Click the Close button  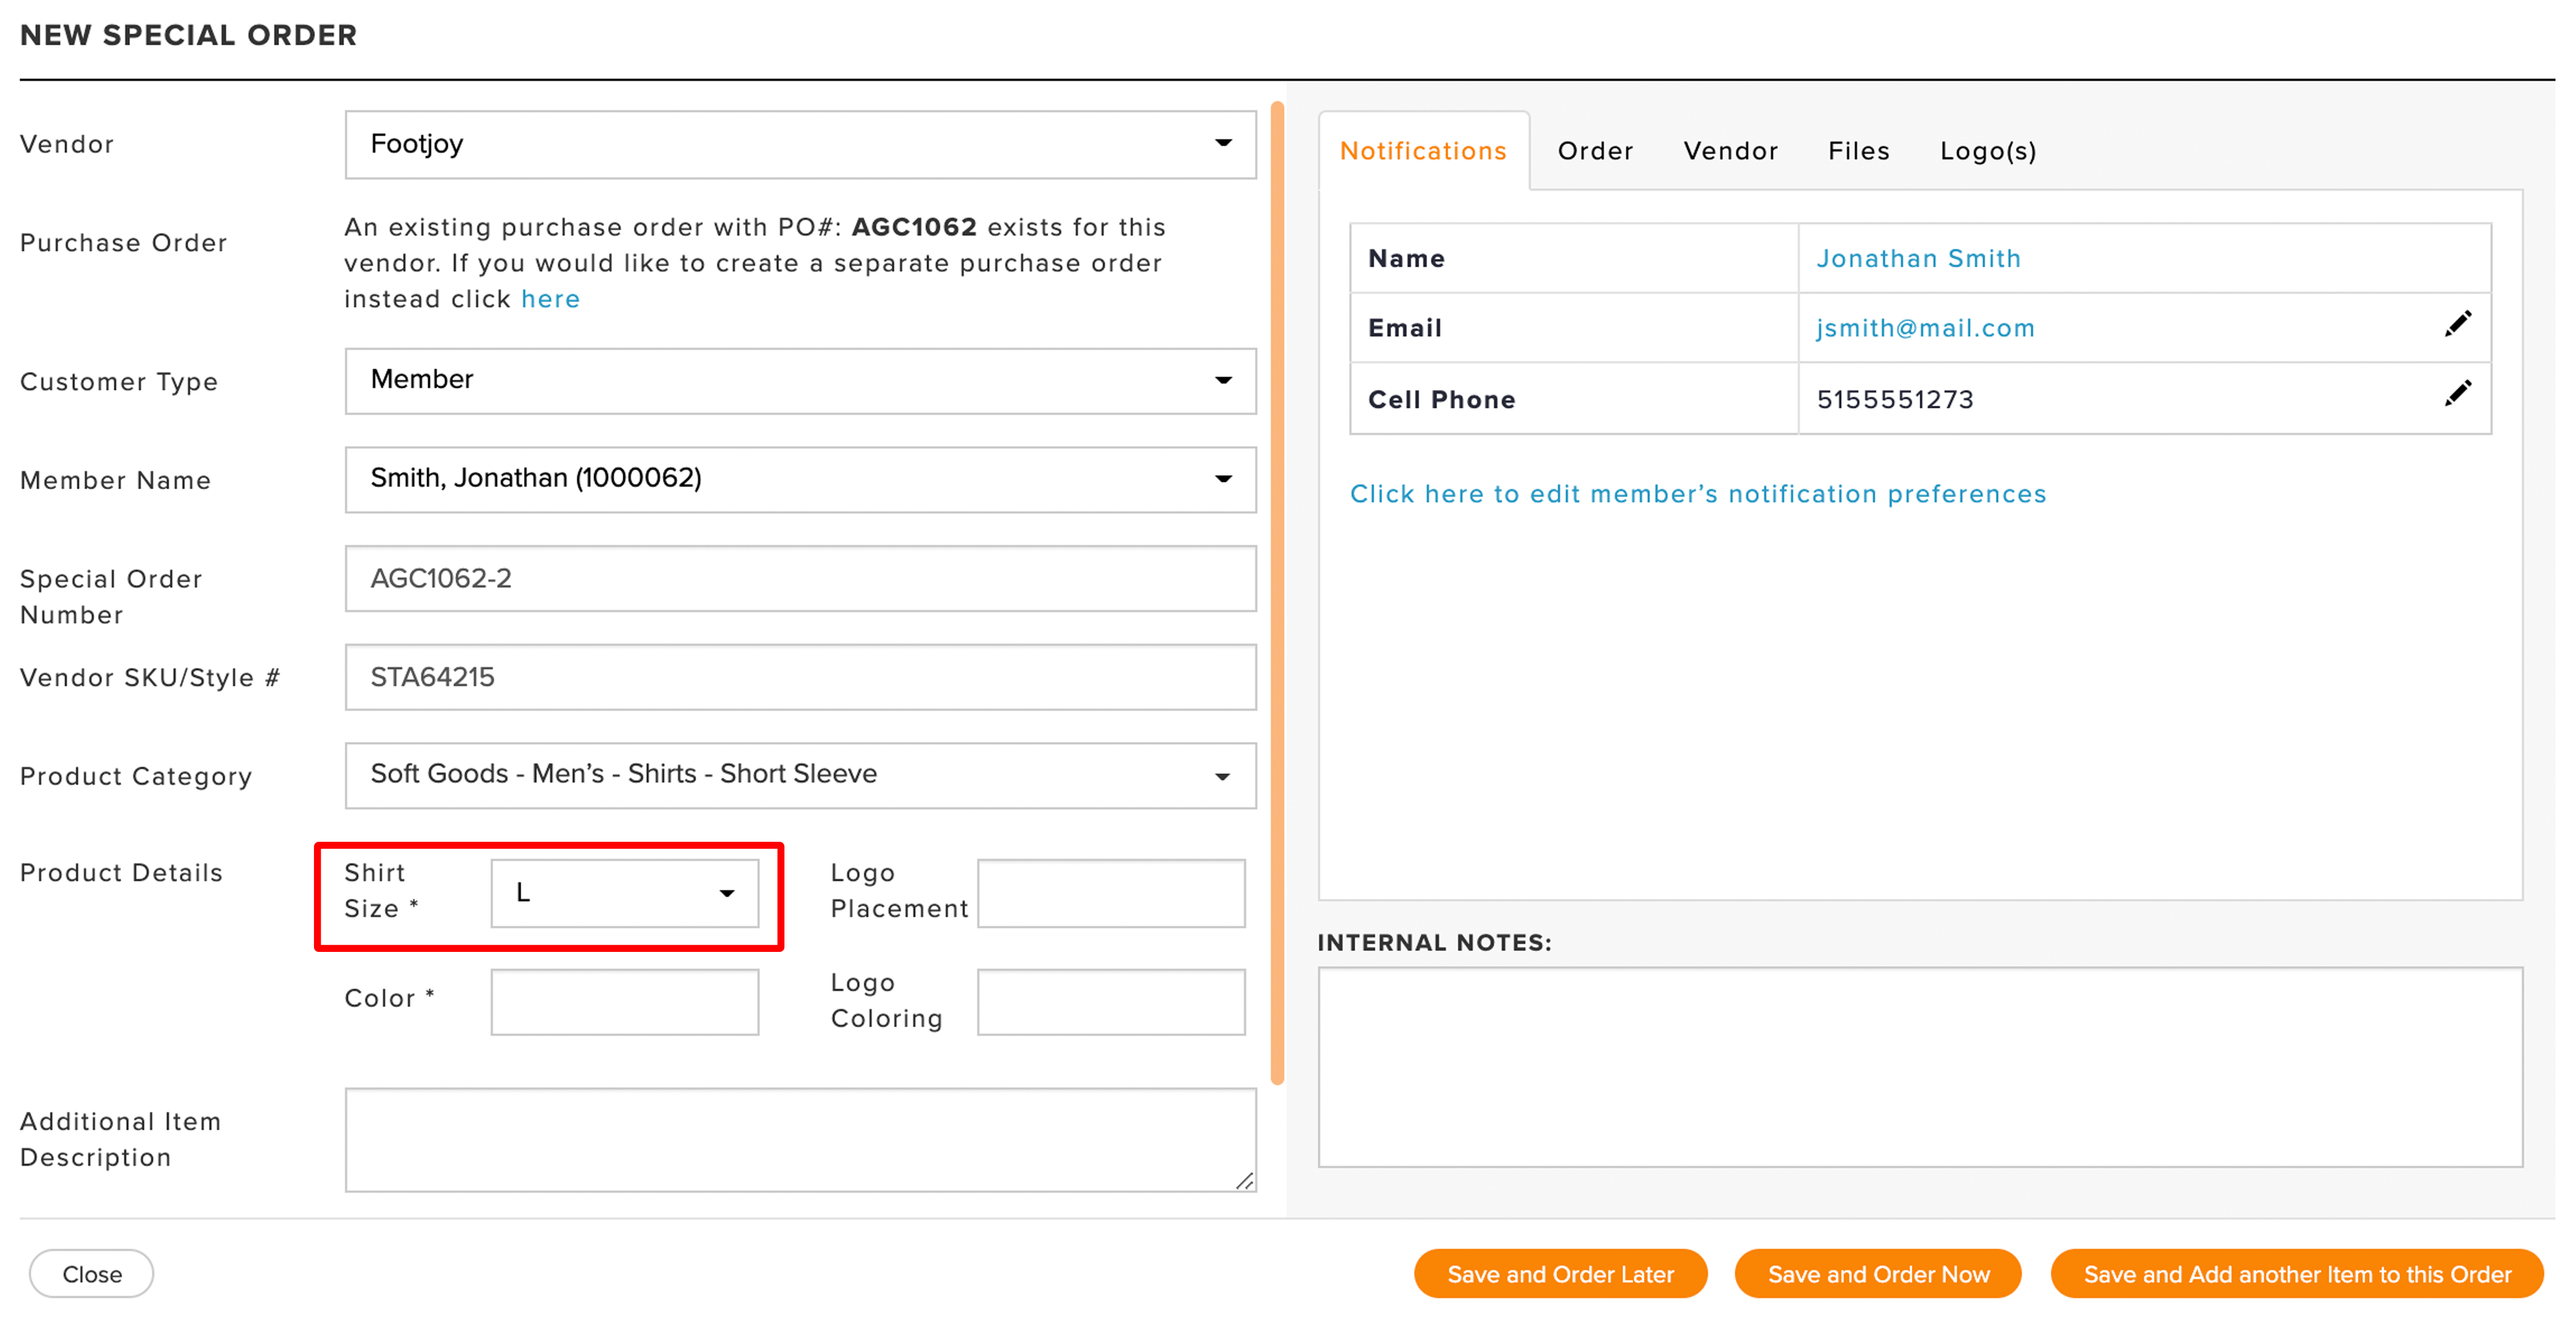click(x=91, y=1273)
